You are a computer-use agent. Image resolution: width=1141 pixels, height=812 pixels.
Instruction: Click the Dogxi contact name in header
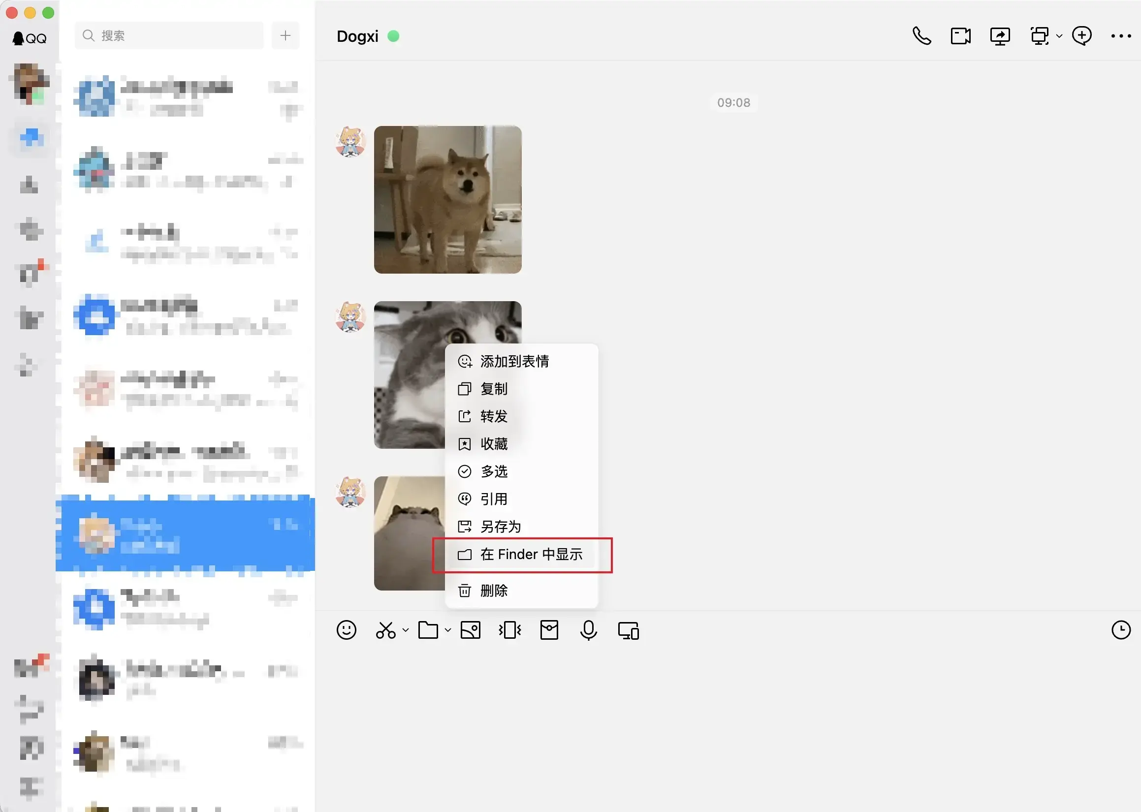click(x=357, y=36)
